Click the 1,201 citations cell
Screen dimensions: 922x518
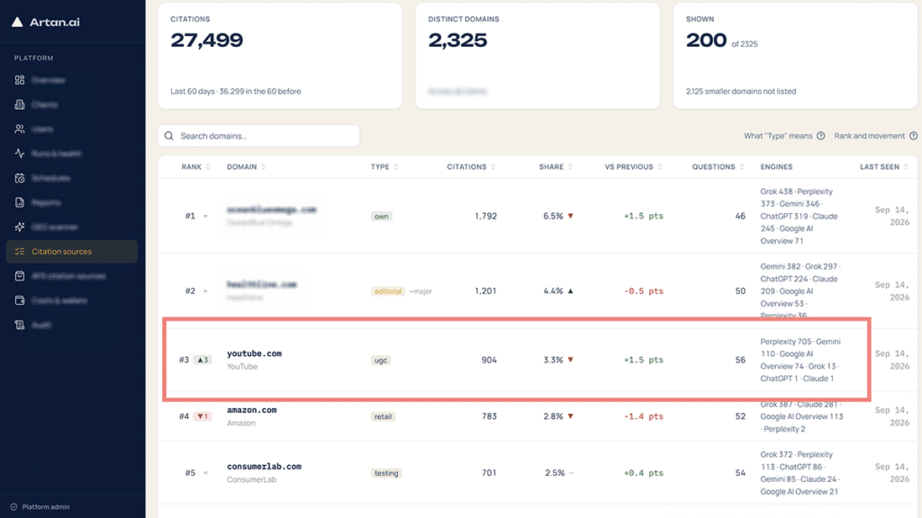click(485, 290)
